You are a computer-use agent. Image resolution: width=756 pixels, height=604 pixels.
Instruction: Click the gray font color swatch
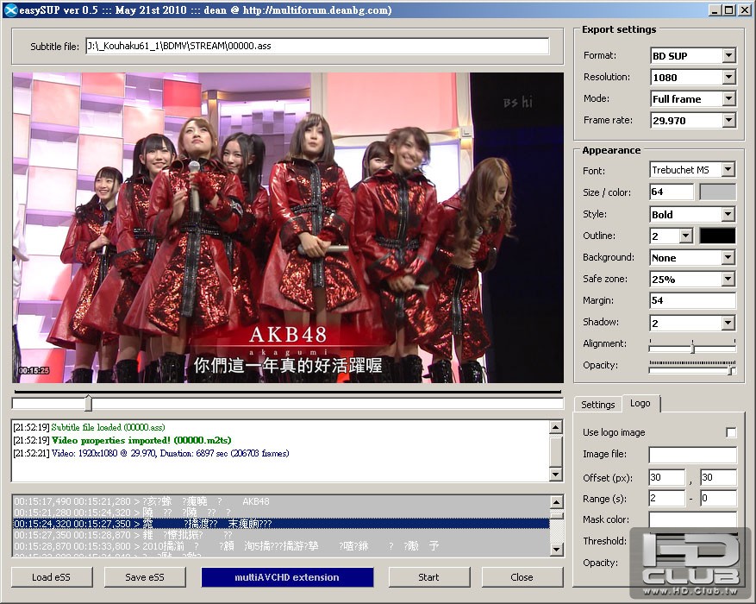pyautogui.click(x=717, y=192)
